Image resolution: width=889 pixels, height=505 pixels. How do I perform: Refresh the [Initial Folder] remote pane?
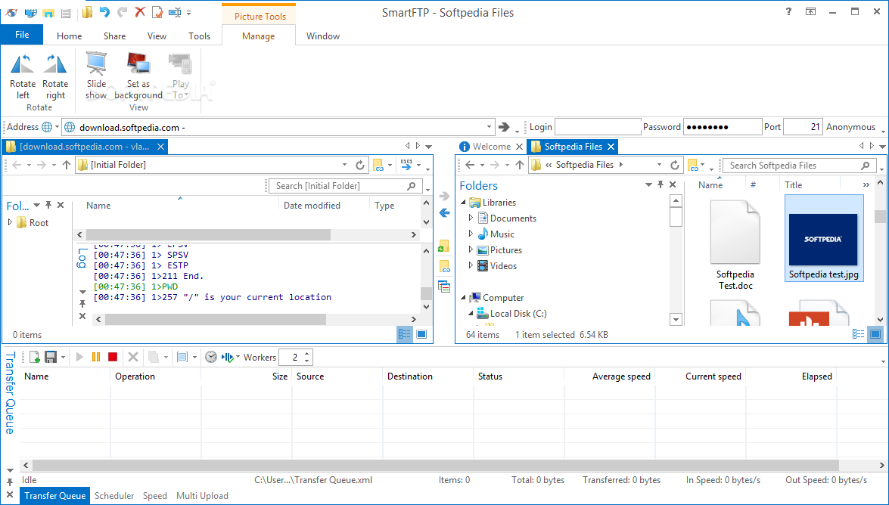[359, 165]
